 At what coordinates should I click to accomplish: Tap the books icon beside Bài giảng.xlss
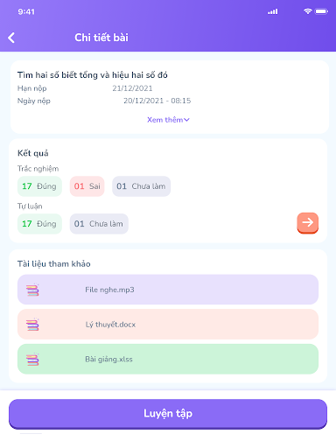coord(32,360)
